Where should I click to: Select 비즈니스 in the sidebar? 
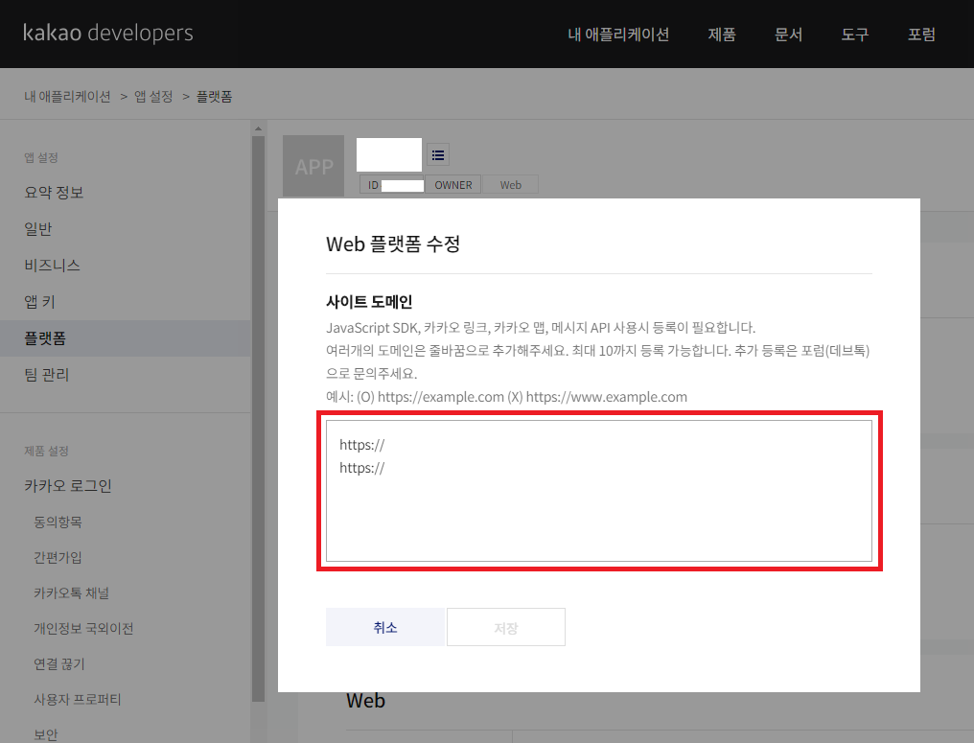(x=125, y=266)
